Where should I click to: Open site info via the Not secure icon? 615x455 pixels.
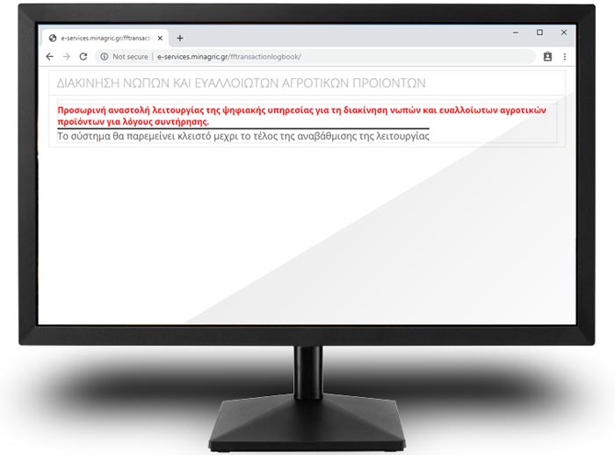point(104,56)
